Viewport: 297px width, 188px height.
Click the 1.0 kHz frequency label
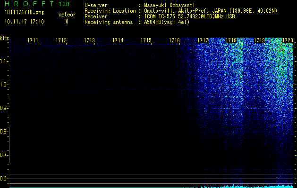3,85
